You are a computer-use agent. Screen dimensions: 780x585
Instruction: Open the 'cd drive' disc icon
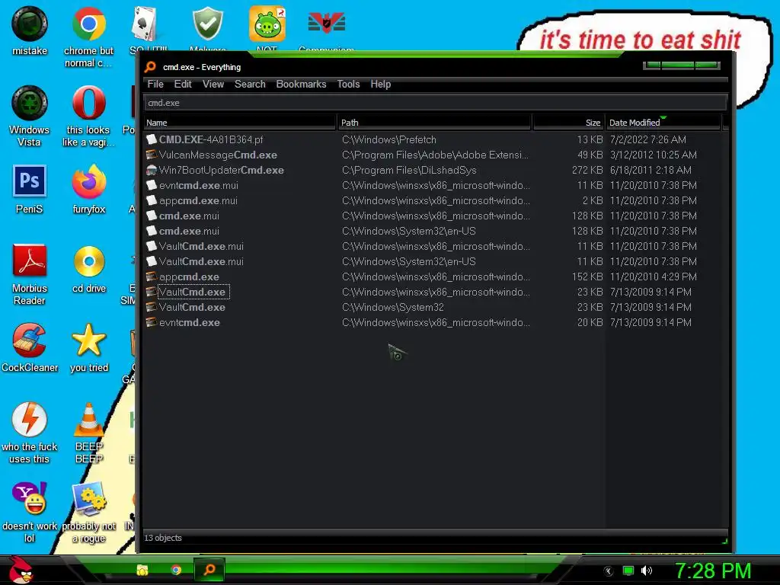coord(88,269)
